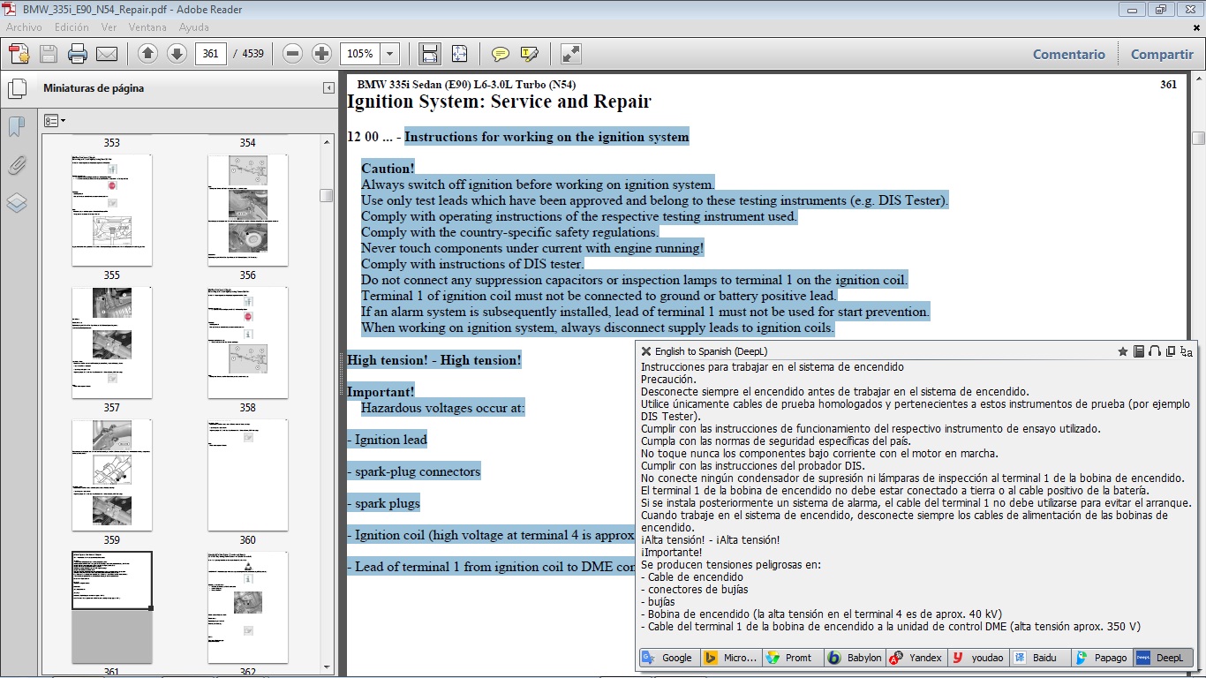Screen dimensions: 1206x678
Task: Open the thumbnail options dropdown
Action: pyautogui.click(x=55, y=120)
